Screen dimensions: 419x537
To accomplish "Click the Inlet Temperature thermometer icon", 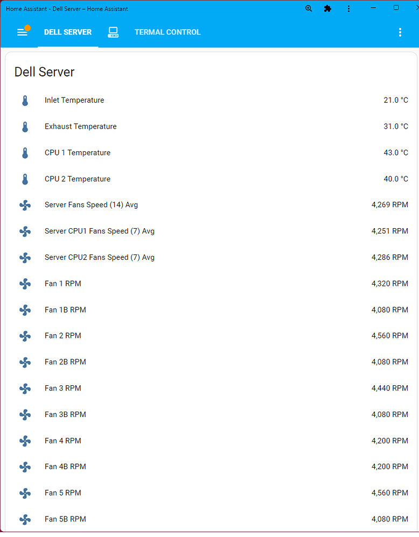I will [x=25, y=100].
